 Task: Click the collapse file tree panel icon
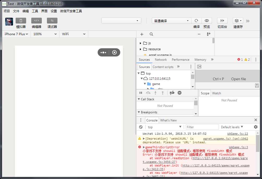[x=209, y=34]
